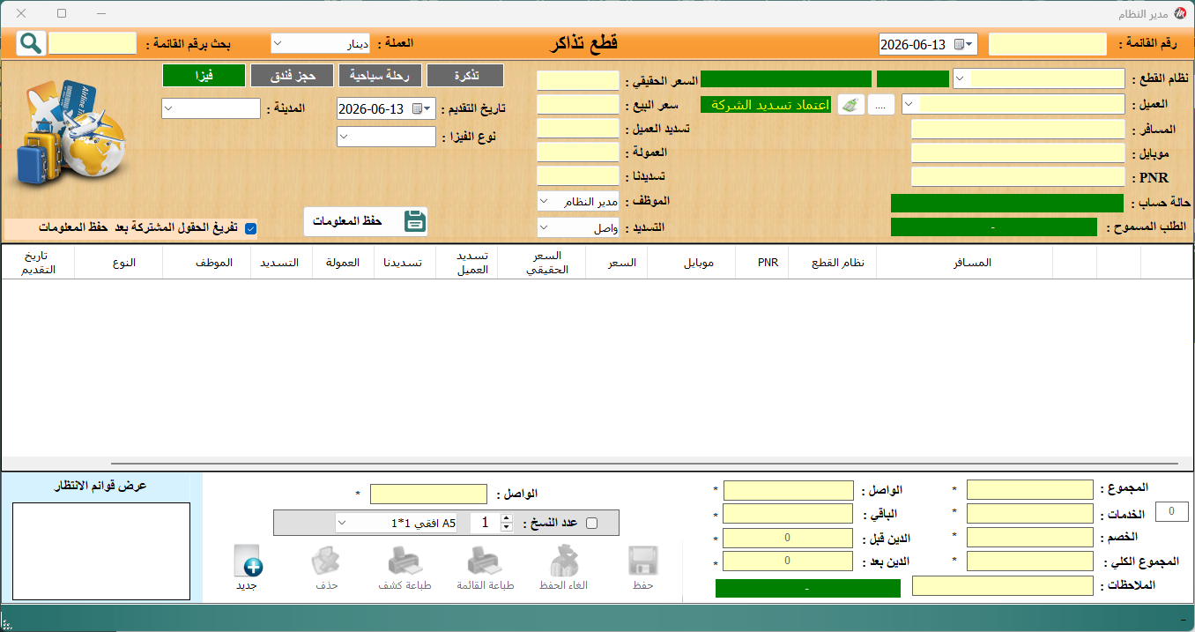
Task: Click the حذف delete icon
Action: pos(326,561)
